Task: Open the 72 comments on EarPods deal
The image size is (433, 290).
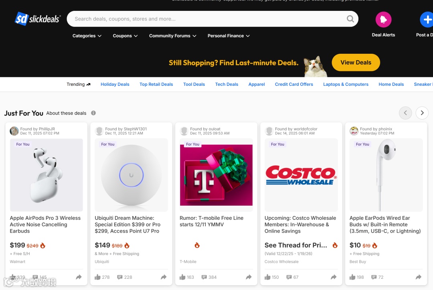Action: tap(378, 277)
